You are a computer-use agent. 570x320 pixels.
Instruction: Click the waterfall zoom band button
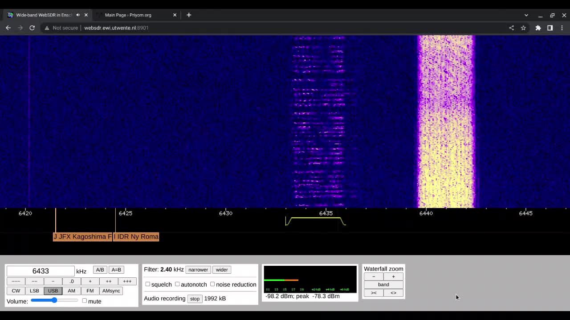(383, 284)
